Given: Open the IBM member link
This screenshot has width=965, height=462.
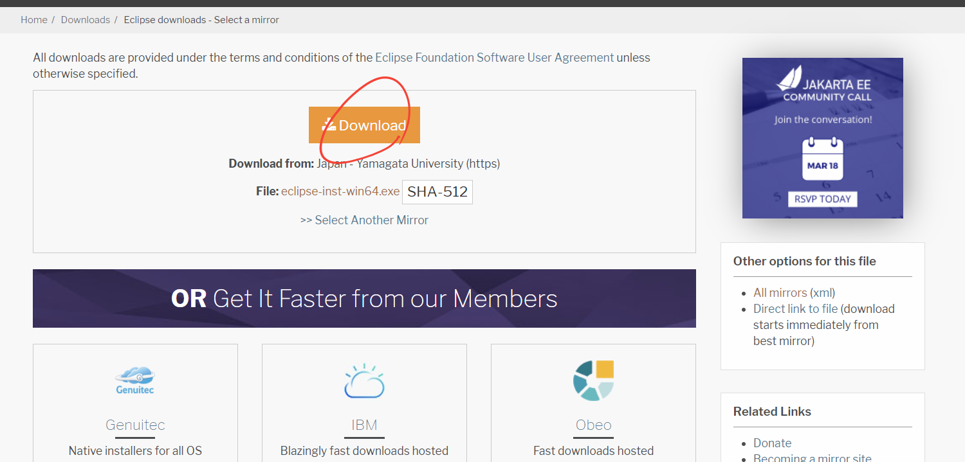Looking at the screenshot, I should tap(364, 425).
